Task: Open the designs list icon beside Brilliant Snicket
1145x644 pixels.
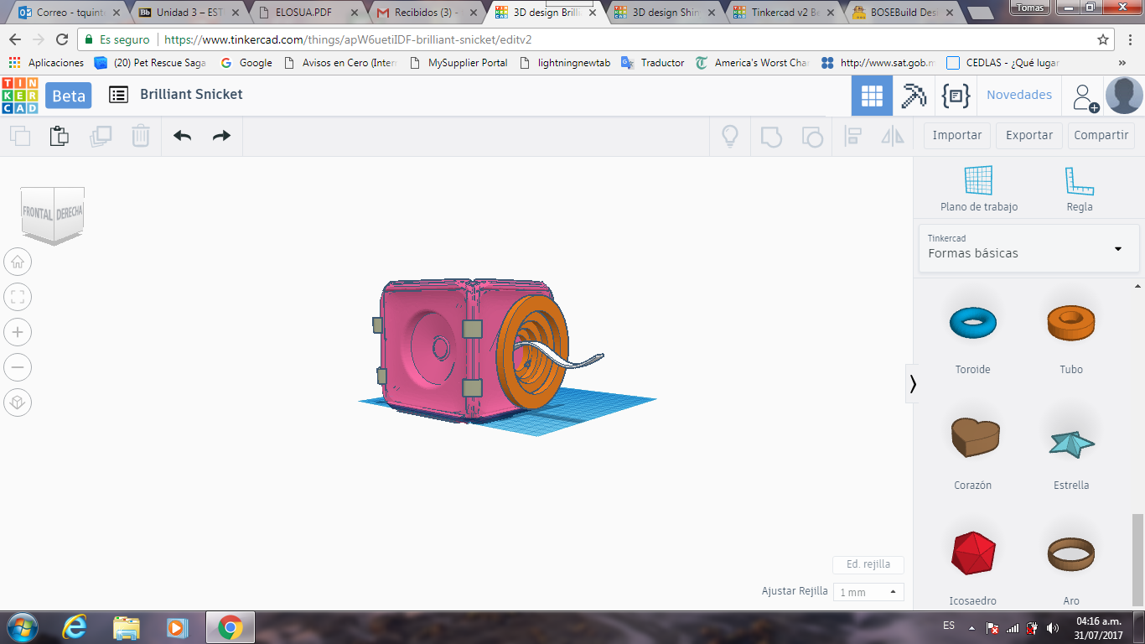Action: [x=119, y=95]
